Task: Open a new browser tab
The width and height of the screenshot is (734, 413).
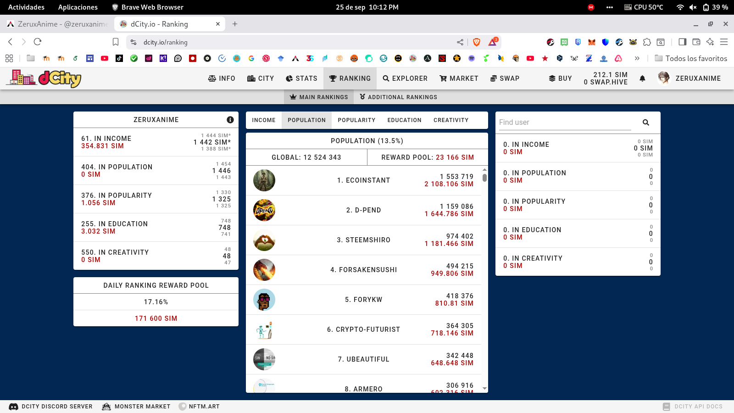Action: pyautogui.click(x=235, y=24)
